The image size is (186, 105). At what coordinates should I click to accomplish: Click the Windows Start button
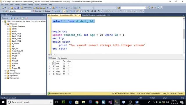(x=3, y=102)
